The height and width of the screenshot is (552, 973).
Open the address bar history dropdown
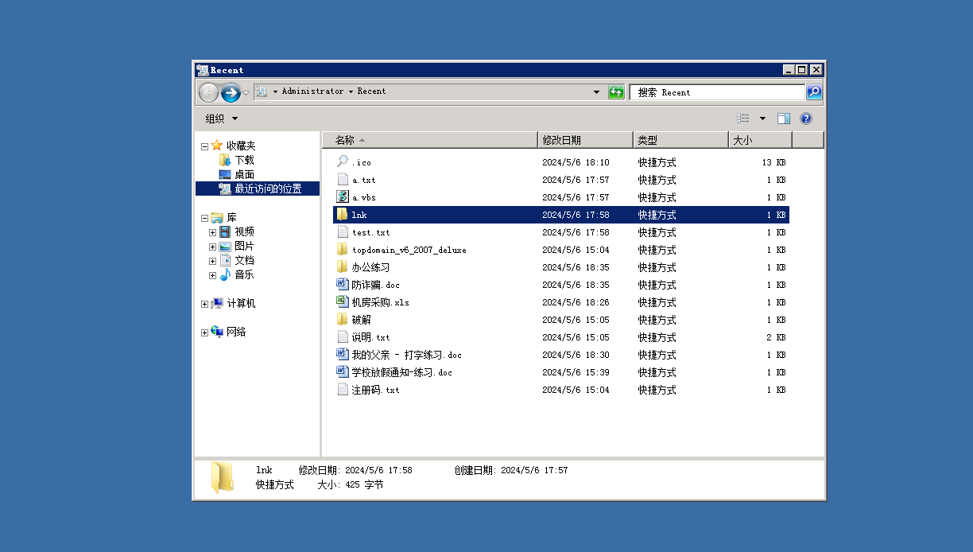click(597, 92)
